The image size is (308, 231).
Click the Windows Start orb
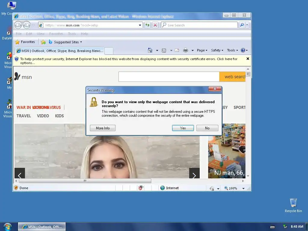(x=8, y=227)
